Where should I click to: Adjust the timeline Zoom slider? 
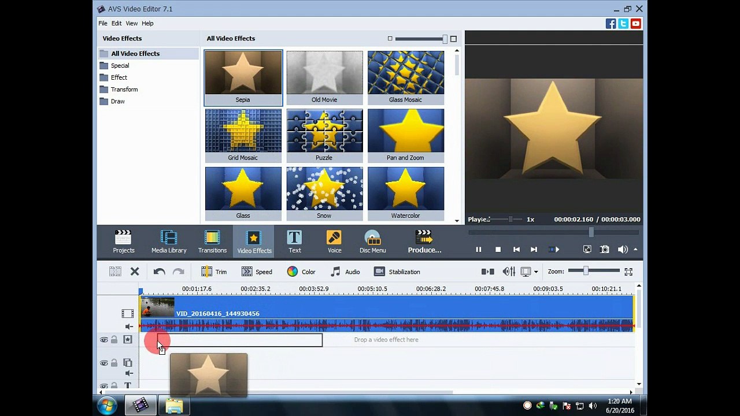(x=586, y=271)
